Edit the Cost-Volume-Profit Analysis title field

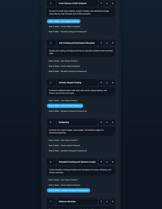(x=77, y=3)
